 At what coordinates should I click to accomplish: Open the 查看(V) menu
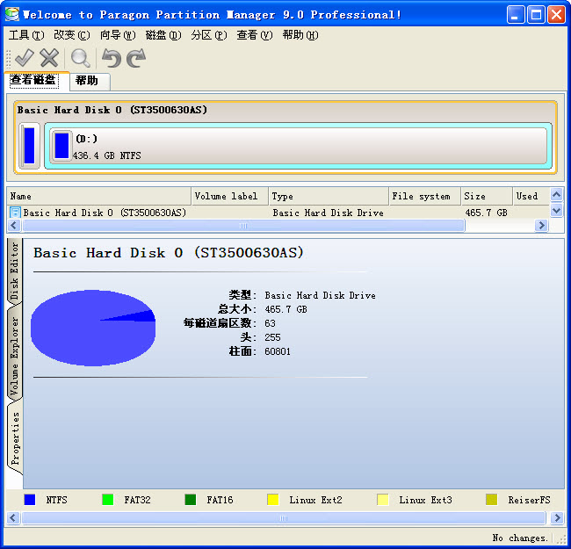(254, 35)
